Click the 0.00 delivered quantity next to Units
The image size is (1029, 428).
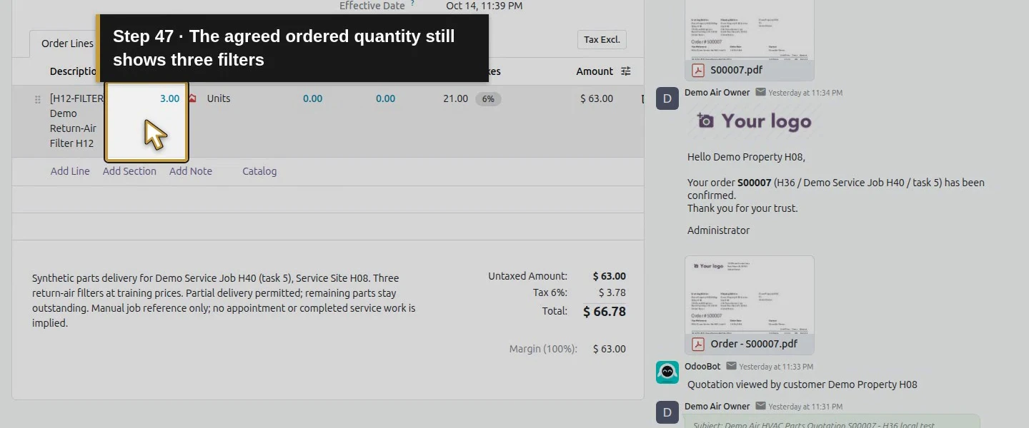tap(312, 98)
